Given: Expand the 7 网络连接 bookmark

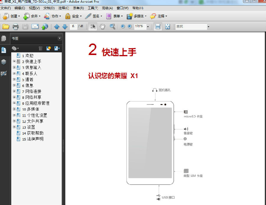Looking at the screenshot, I should click(x=14, y=91).
